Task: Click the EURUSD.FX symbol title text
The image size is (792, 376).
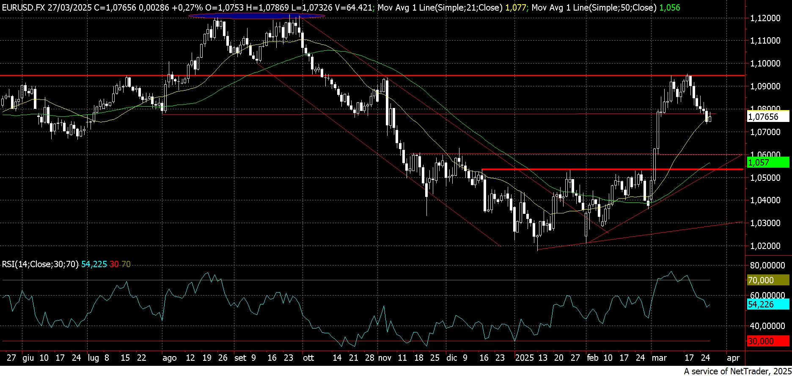Action: coord(23,7)
